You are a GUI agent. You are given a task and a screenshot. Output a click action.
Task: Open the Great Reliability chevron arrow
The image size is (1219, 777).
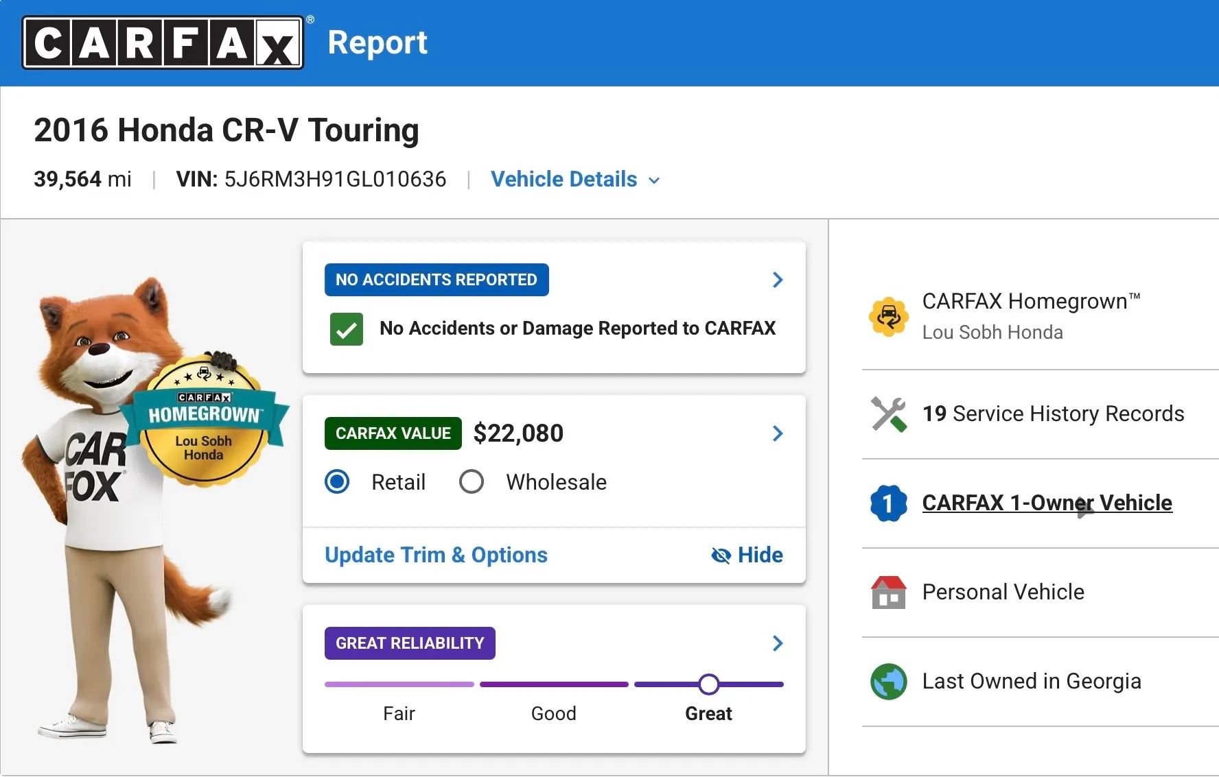777,643
